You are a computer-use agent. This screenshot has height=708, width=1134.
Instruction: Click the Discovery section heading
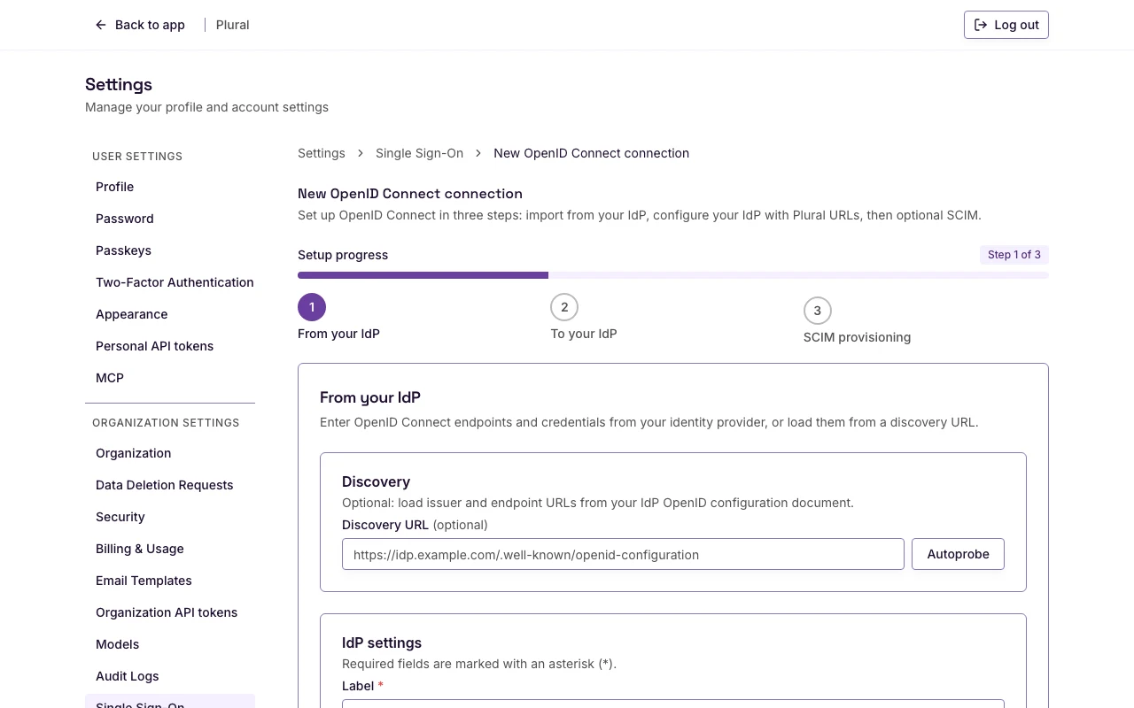click(376, 481)
